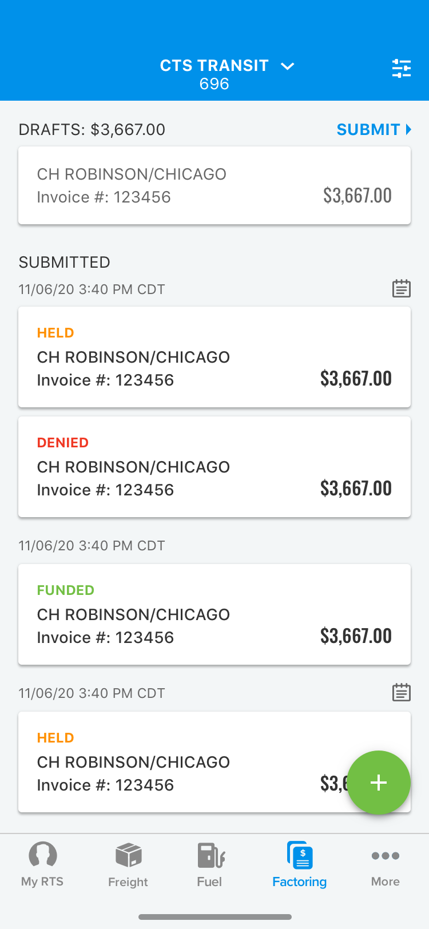Tap the SUBMITTED section heading
This screenshot has height=929, width=429.
click(65, 263)
